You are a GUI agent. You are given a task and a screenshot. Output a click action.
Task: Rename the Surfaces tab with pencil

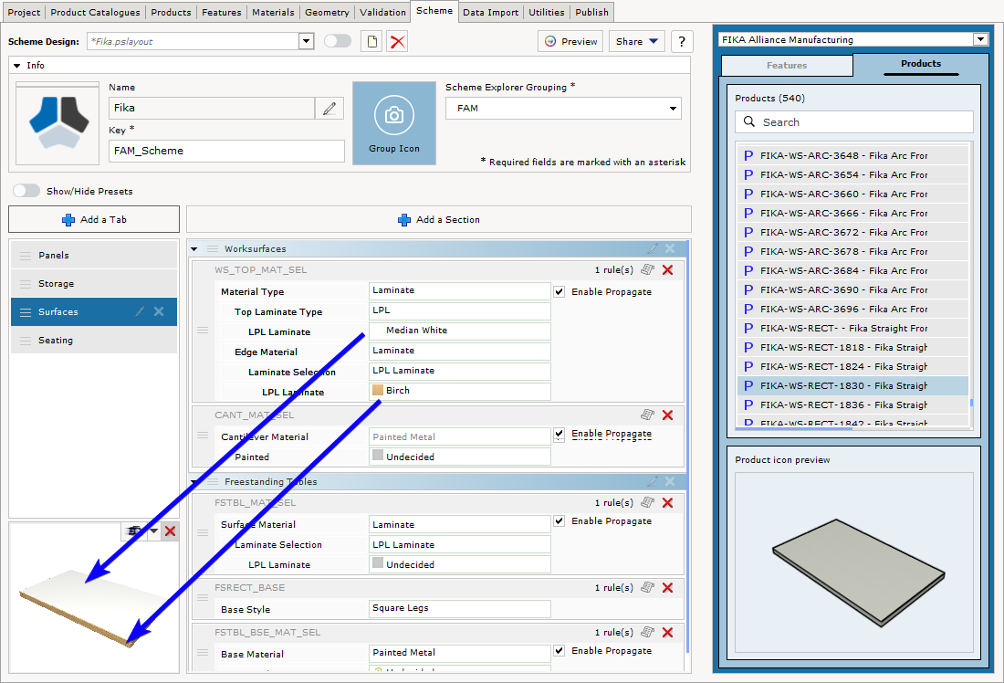140,311
